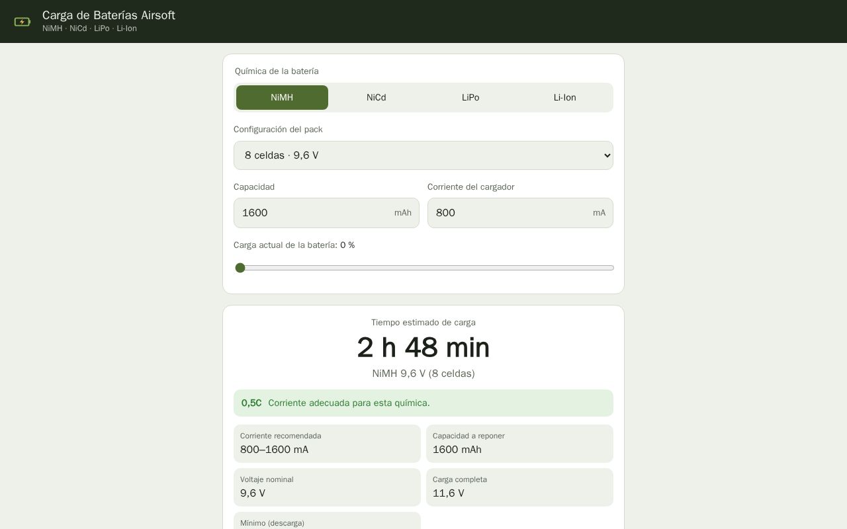
Task: Click the '1600 mAh' capacity to restore value
Action: [457, 450]
